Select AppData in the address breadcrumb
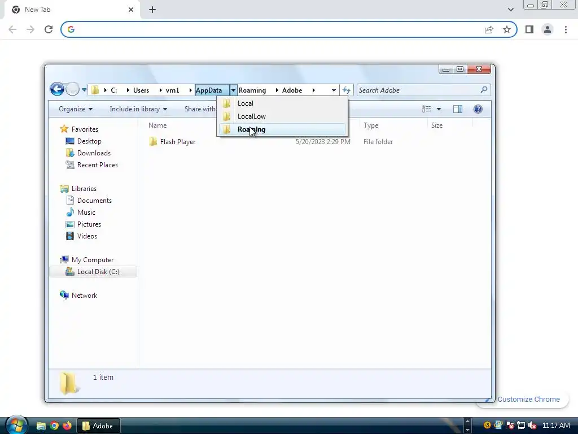578x434 pixels. point(209,90)
